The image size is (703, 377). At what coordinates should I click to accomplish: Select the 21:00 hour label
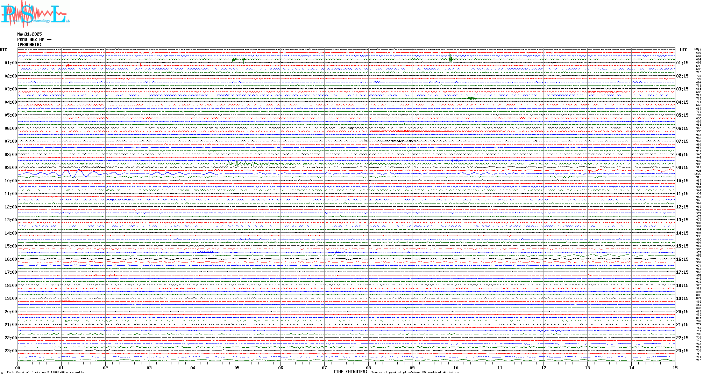coord(10,325)
